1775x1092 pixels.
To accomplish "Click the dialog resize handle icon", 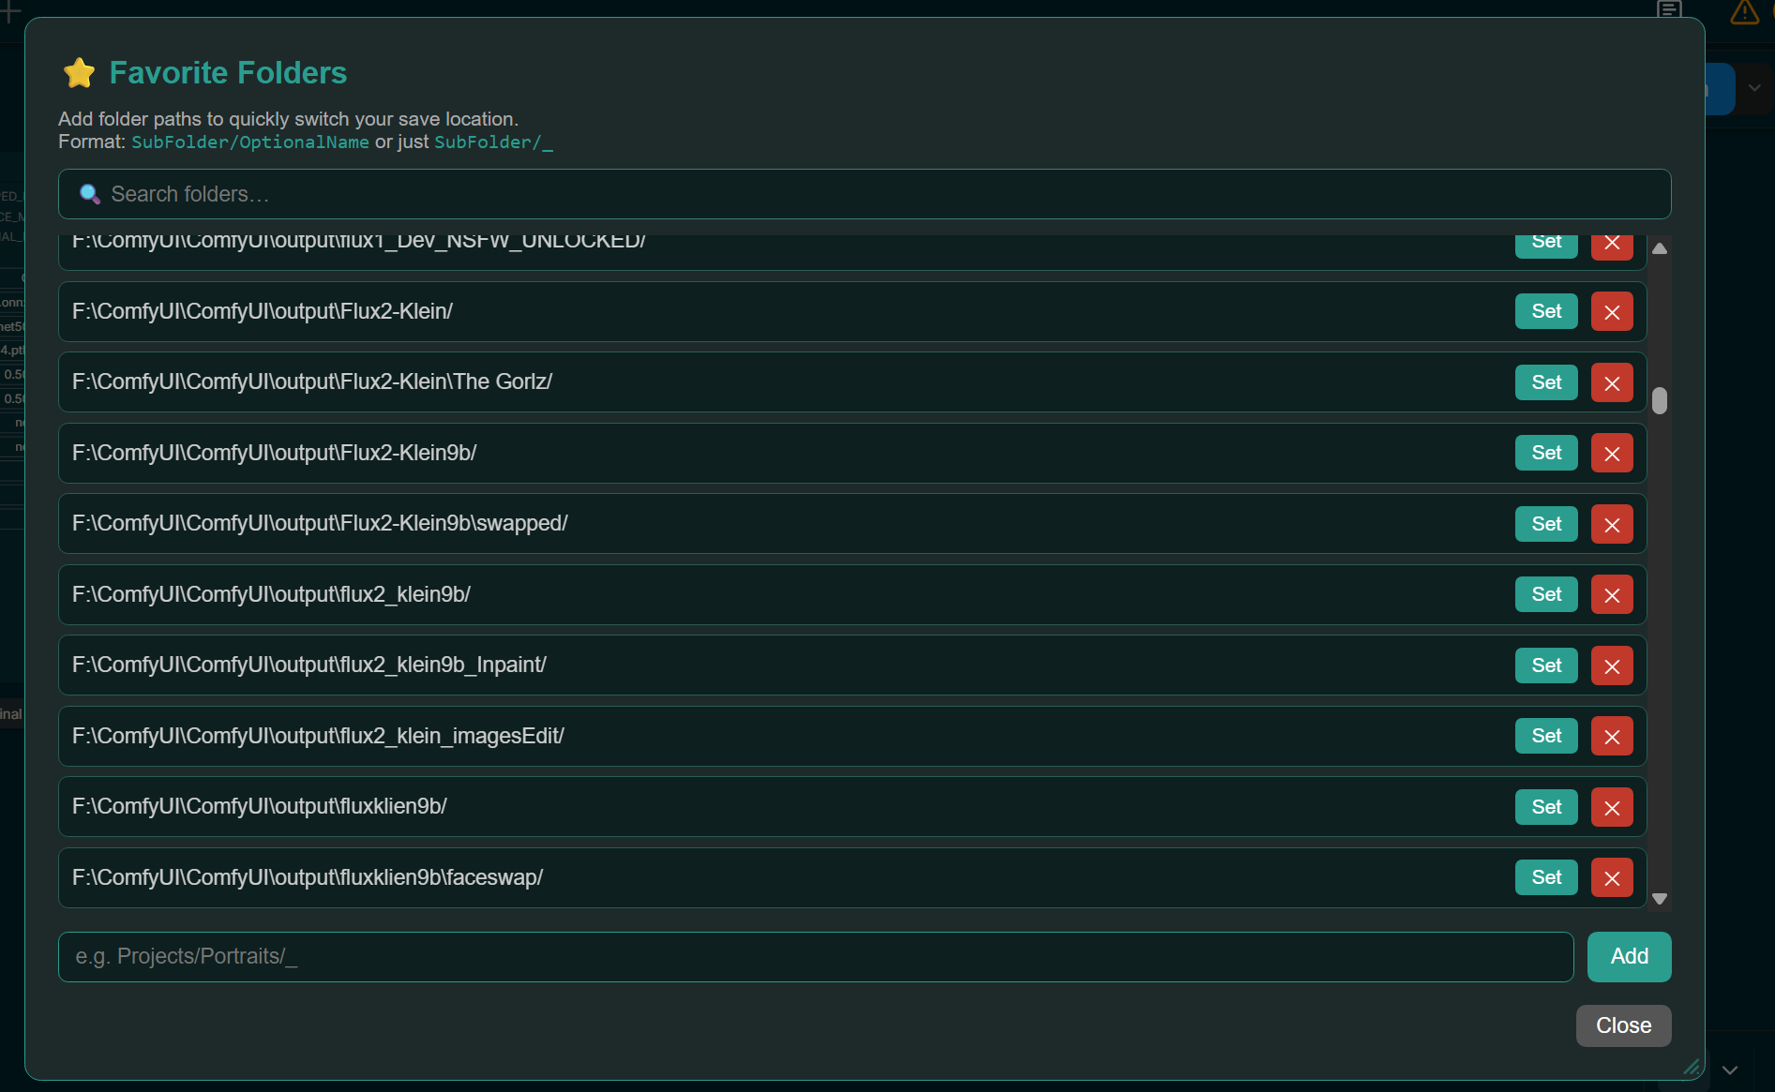I will (1692, 1067).
